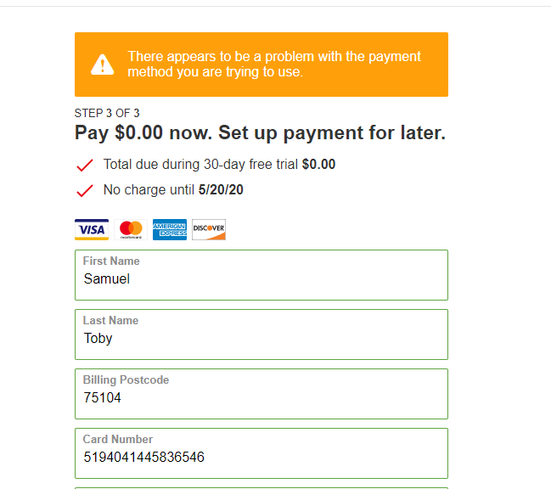Screen dimensions: 551x489
Task: Focus the First Name field containing Samuel
Action: coord(261,278)
